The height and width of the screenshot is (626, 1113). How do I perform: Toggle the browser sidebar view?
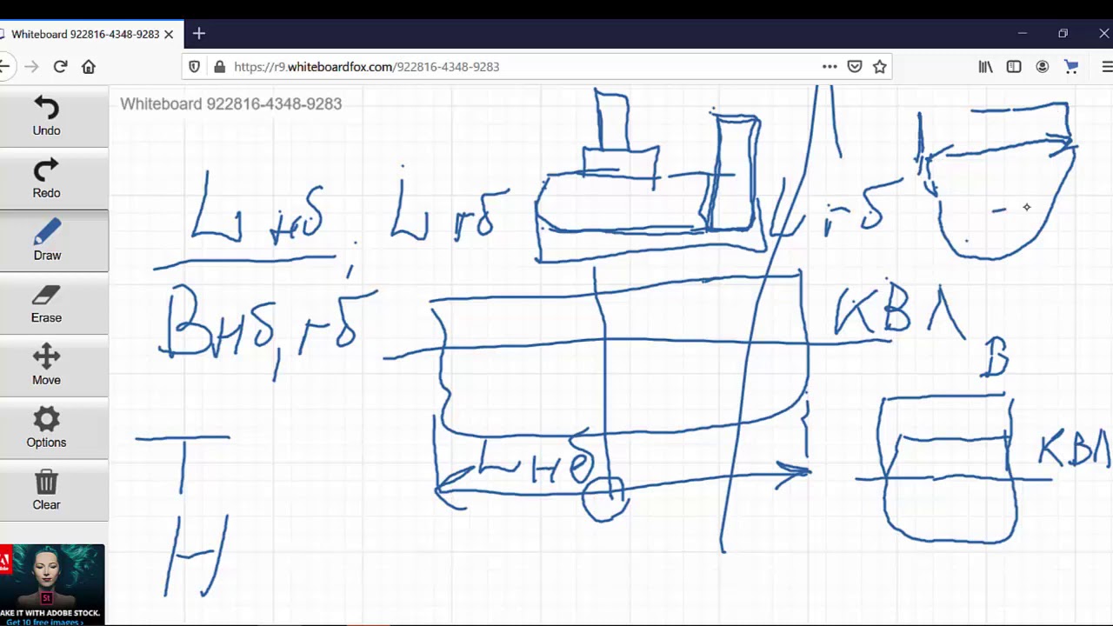[x=1014, y=66]
